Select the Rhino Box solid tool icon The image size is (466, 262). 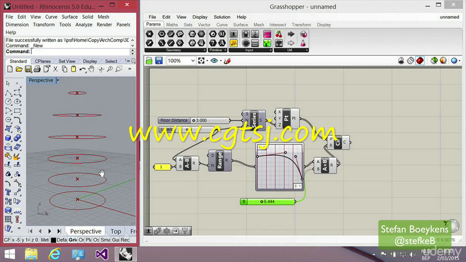[x=8, y=138]
